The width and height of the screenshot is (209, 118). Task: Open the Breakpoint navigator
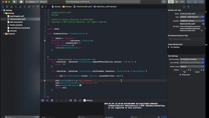pos(33,7)
